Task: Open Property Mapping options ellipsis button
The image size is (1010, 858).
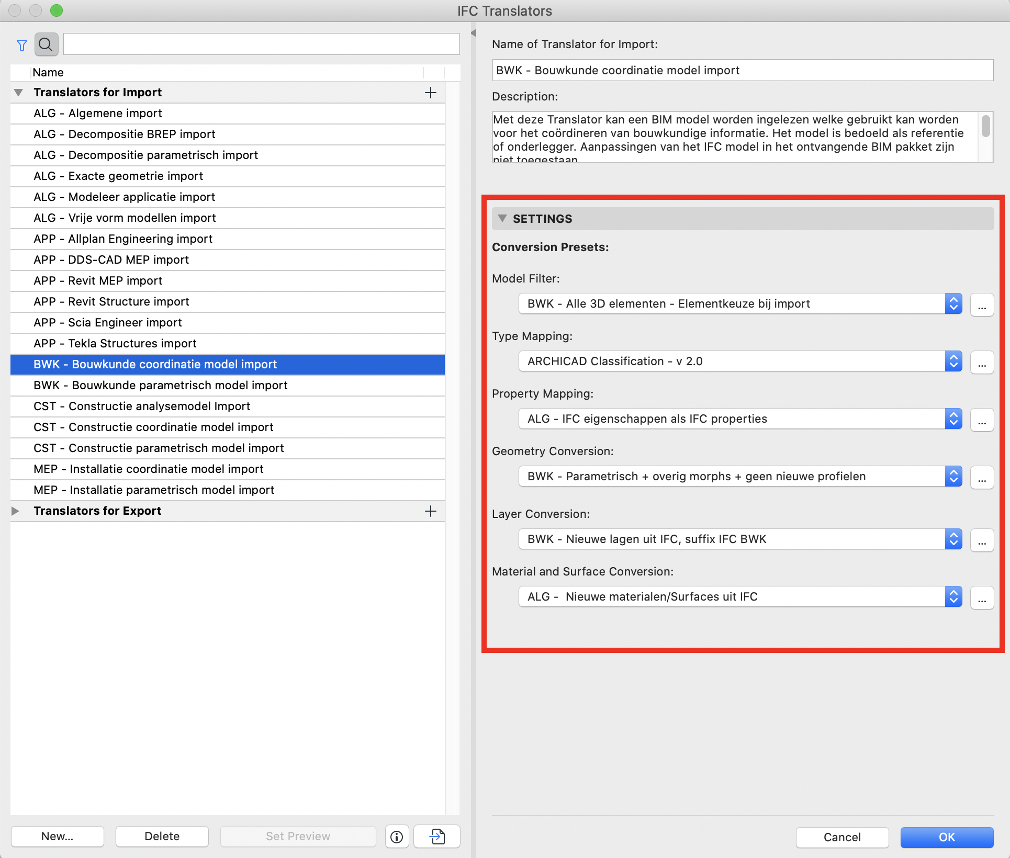Action: click(982, 419)
